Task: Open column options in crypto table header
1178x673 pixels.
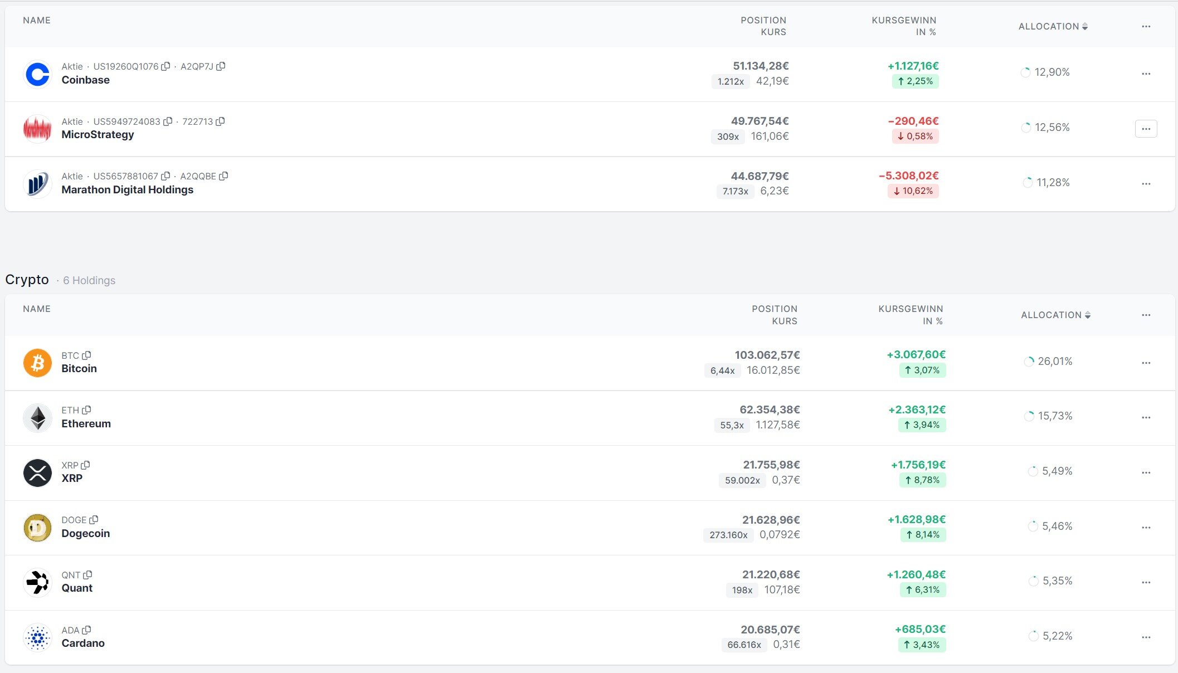Action: (1146, 315)
